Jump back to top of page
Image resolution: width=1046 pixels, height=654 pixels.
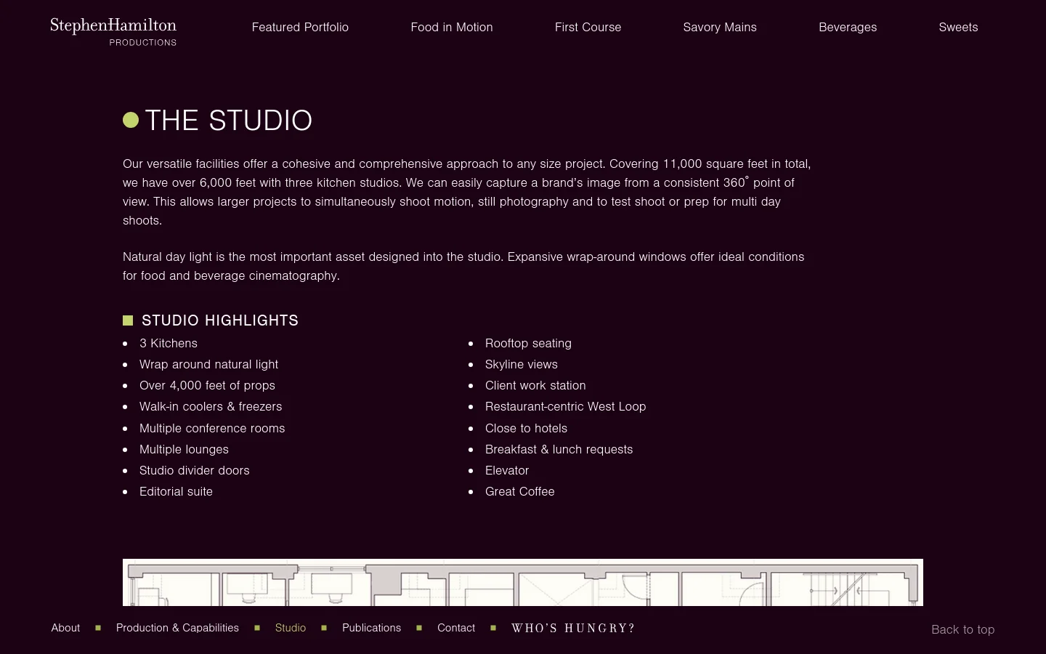pyautogui.click(x=962, y=629)
